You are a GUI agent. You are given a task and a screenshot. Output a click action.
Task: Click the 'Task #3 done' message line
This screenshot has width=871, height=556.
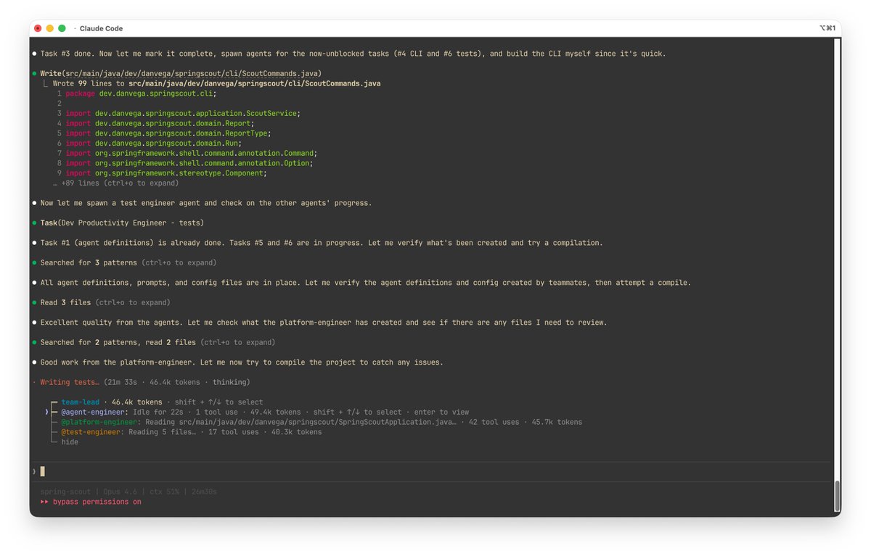pos(353,54)
